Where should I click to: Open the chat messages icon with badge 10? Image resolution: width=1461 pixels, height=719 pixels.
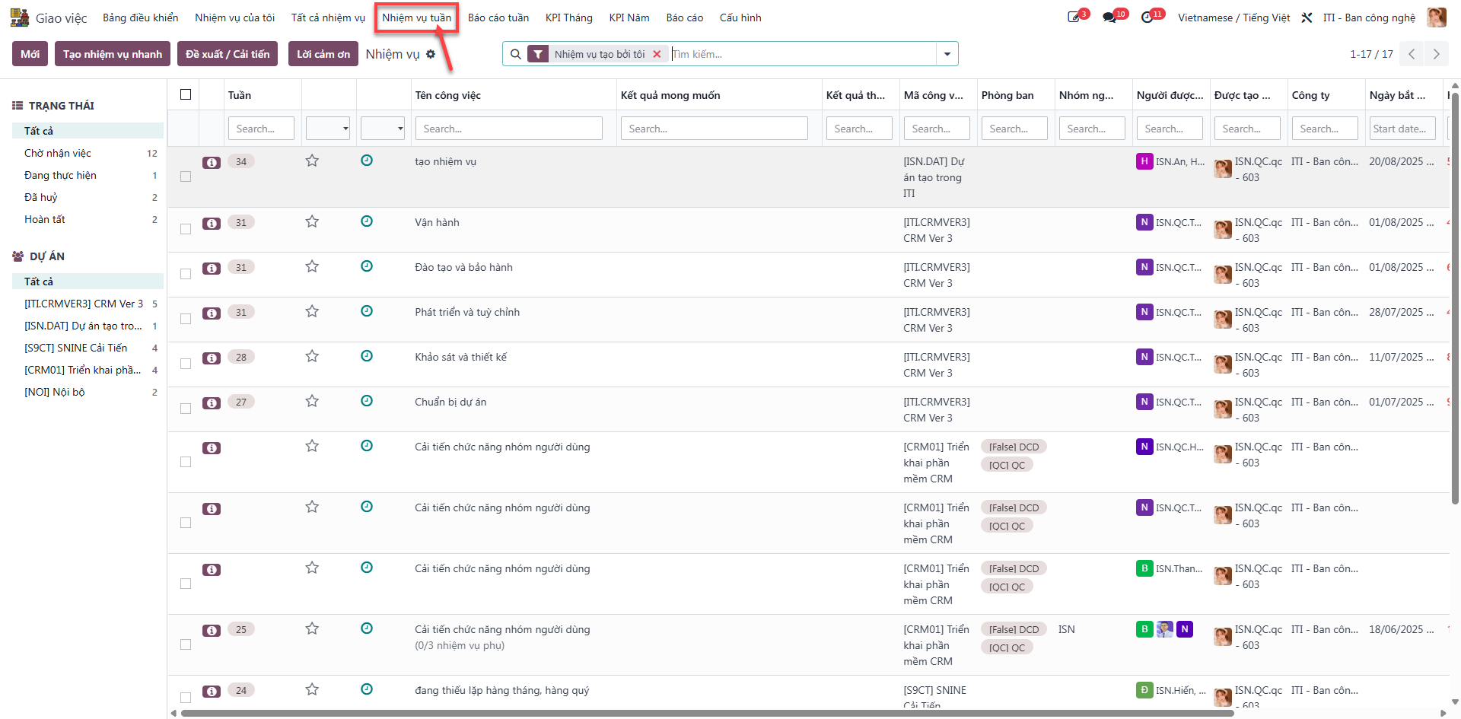point(1110,17)
